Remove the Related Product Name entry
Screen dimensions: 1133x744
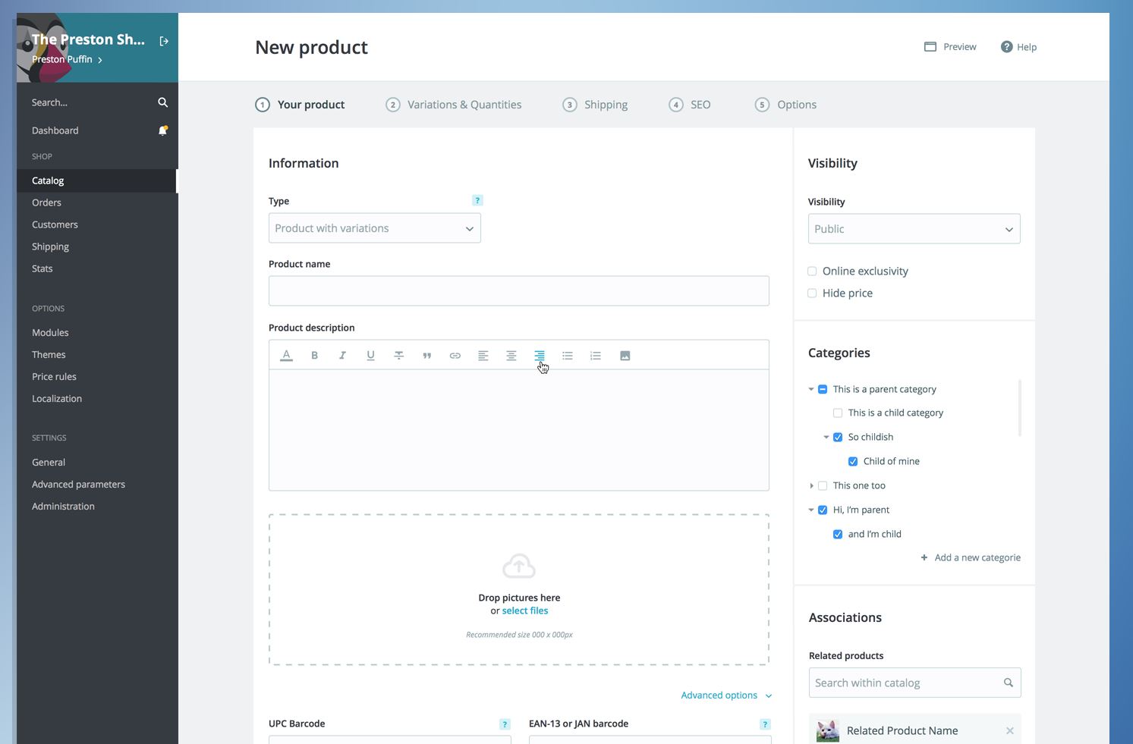point(1009,731)
